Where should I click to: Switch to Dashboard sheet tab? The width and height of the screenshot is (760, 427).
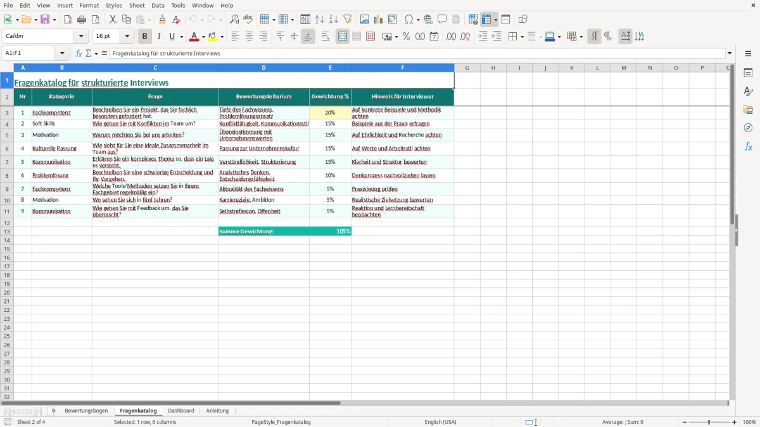(x=181, y=411)
